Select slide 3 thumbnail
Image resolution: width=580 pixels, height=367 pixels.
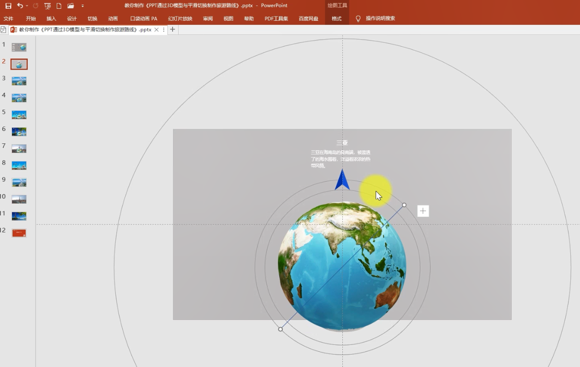point(19,81)
